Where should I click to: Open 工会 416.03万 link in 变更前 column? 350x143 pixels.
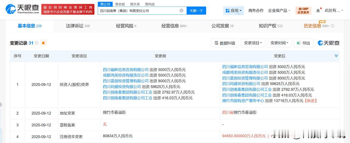(127, 98)
